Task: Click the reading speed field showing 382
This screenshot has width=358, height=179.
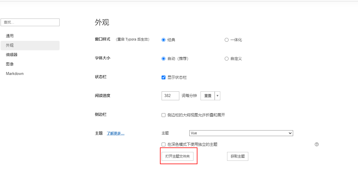Action: tap(170, 96)
